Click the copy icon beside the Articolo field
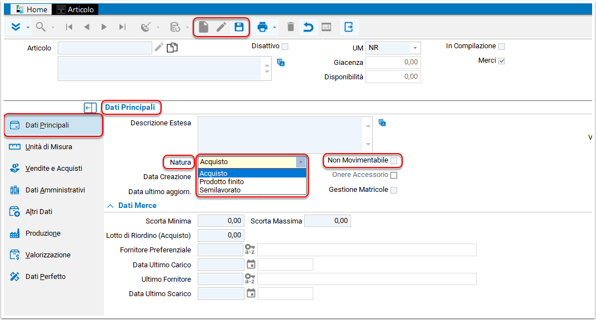Image resolution: width=596 pixels, height=320 pixels. tap(172, 48)
